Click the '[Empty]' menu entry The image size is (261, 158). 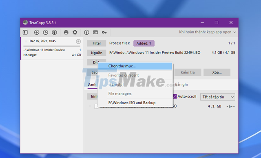(135, 85)
